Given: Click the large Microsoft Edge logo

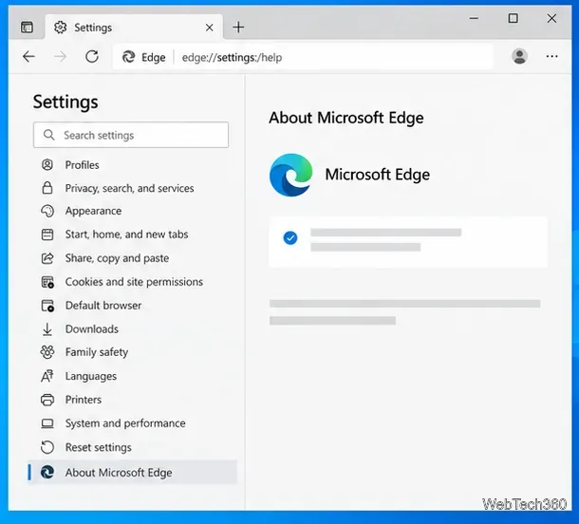Looking at the screenshot, I should (x=291, y=175).
